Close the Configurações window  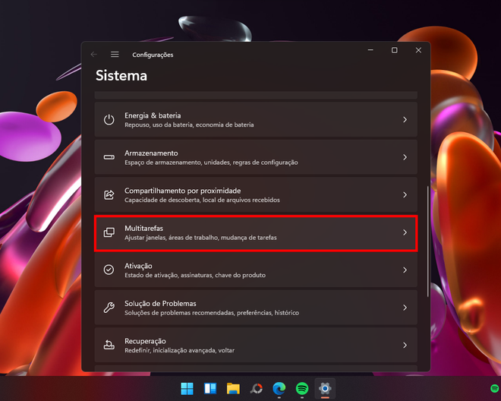[418, 50]
